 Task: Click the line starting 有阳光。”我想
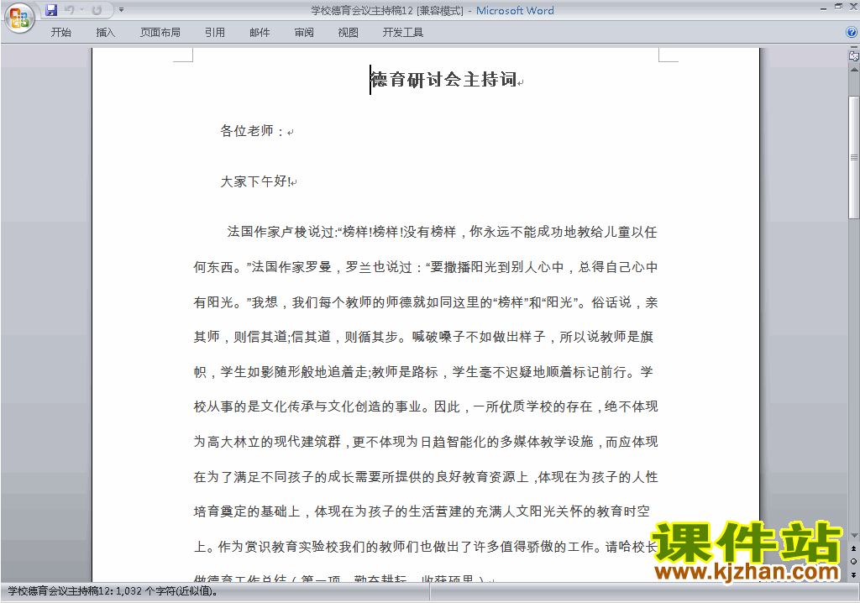[x=426, y=301]
